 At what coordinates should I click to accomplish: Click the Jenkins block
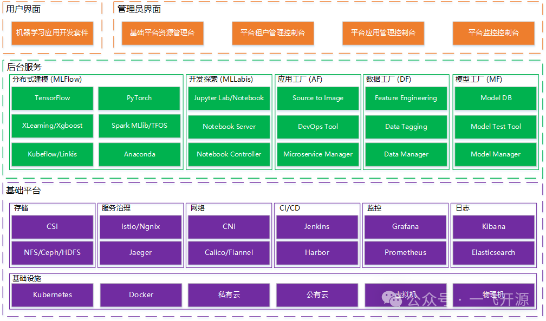[317, 227]
